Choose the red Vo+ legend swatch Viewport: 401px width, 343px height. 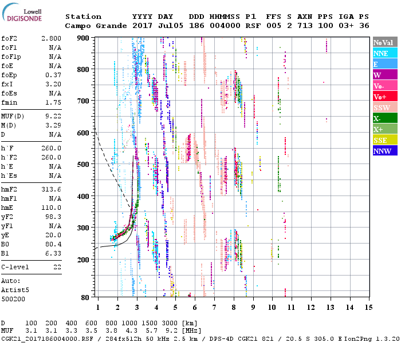385,97
